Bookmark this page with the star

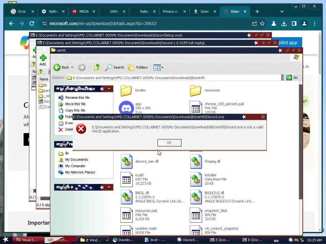click(262, 24)
